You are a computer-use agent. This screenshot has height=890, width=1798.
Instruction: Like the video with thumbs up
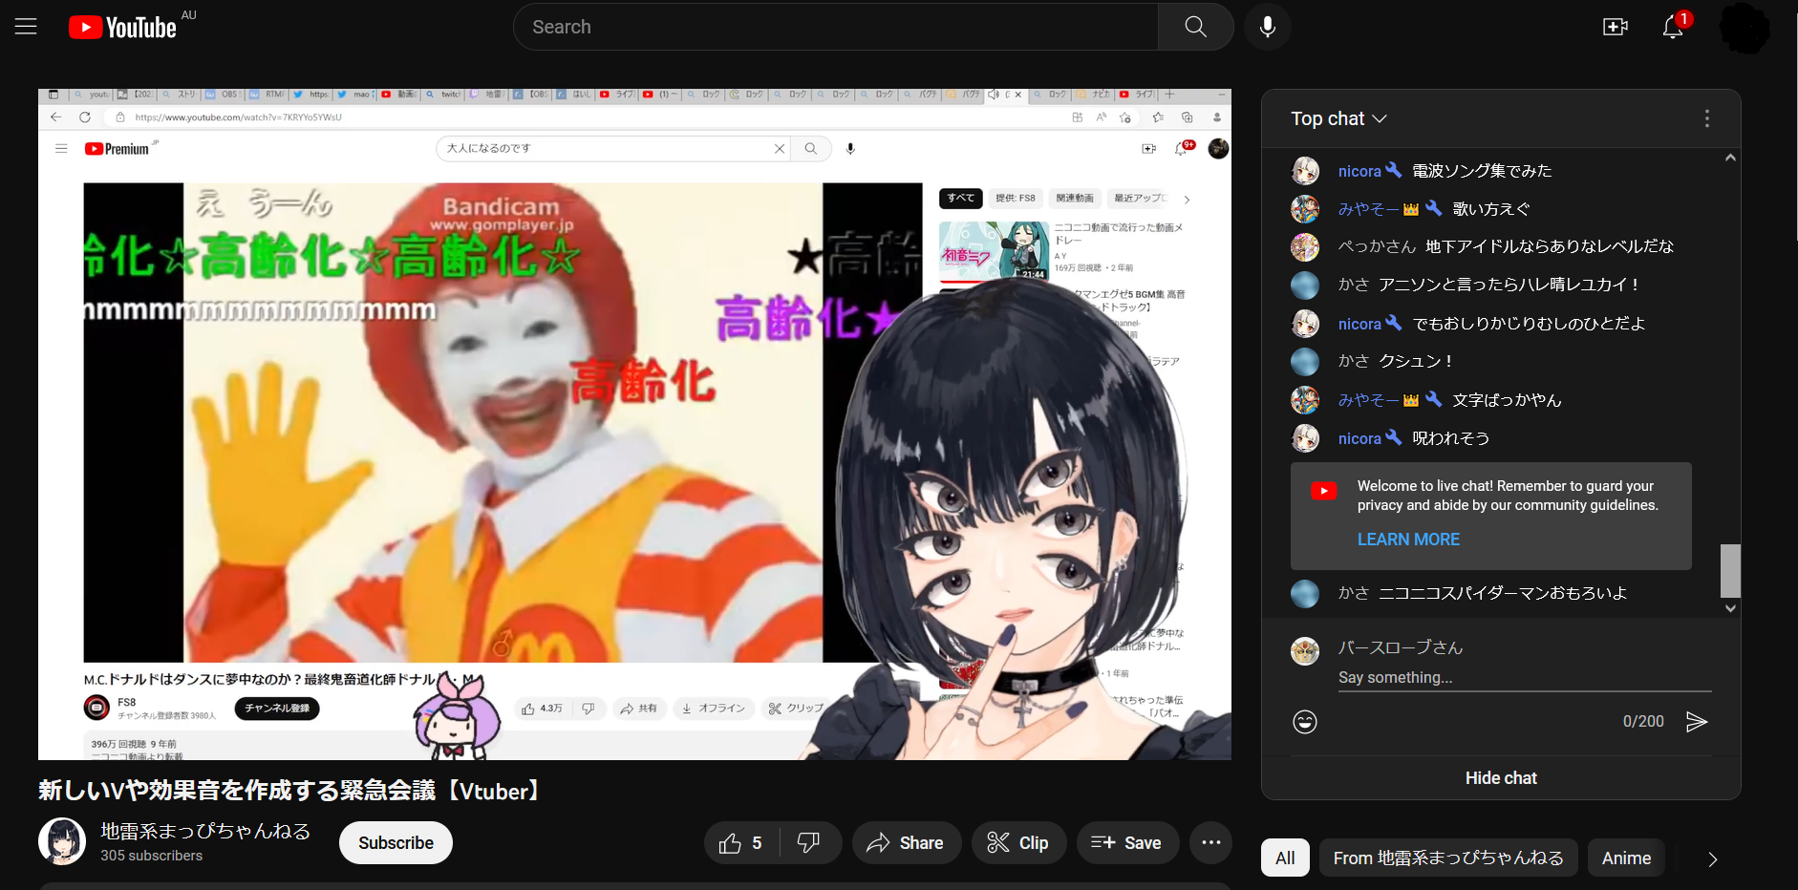(740, 843)
